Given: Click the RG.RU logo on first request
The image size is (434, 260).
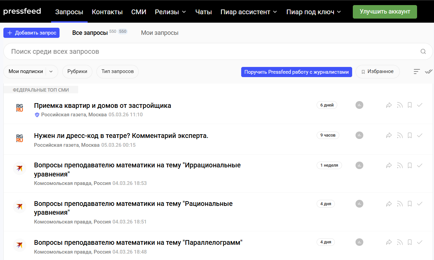Looking at the screenshot, I should point(20,108).
